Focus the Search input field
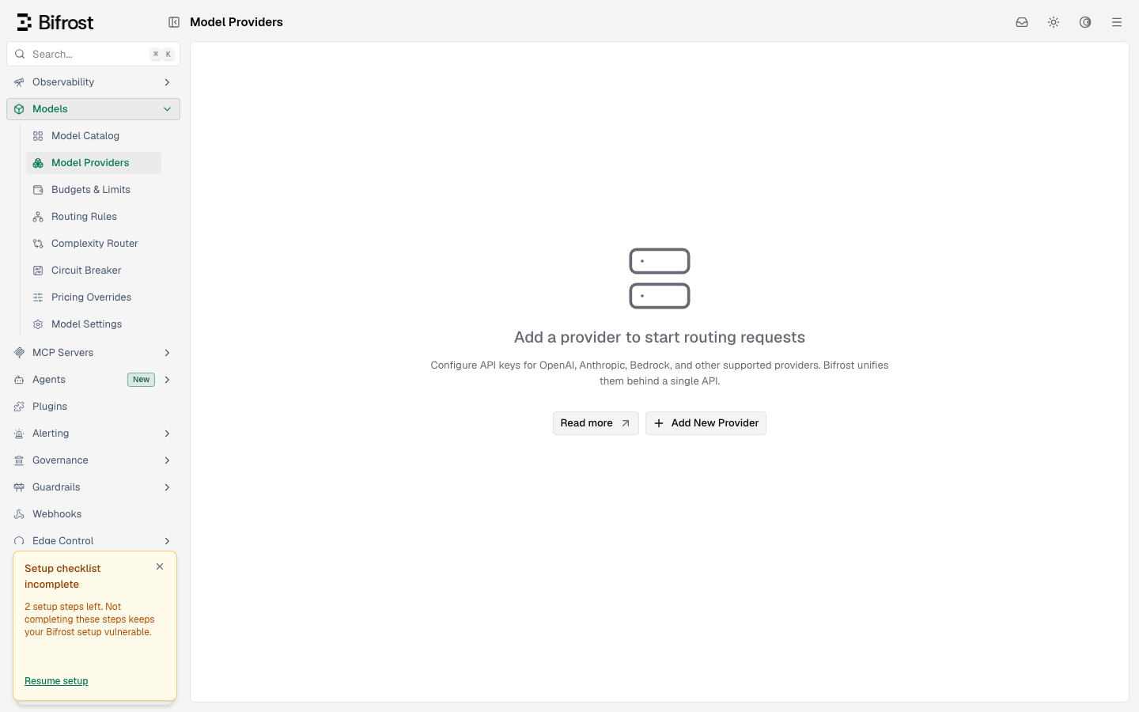Screen dimensions: 1139x712 93,55
